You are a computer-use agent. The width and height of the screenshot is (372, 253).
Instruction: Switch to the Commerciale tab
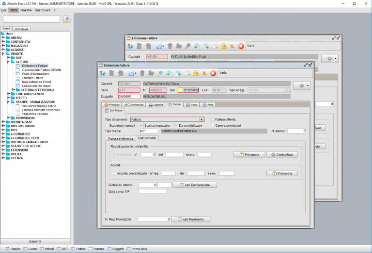pos(134,104)
